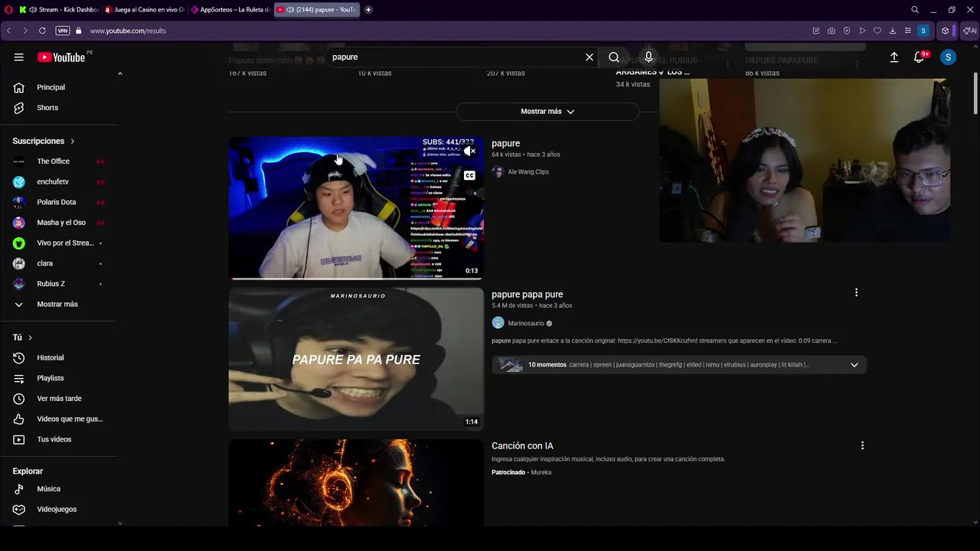
Task: Open the browser downloads icon
Action: [893, 31]
